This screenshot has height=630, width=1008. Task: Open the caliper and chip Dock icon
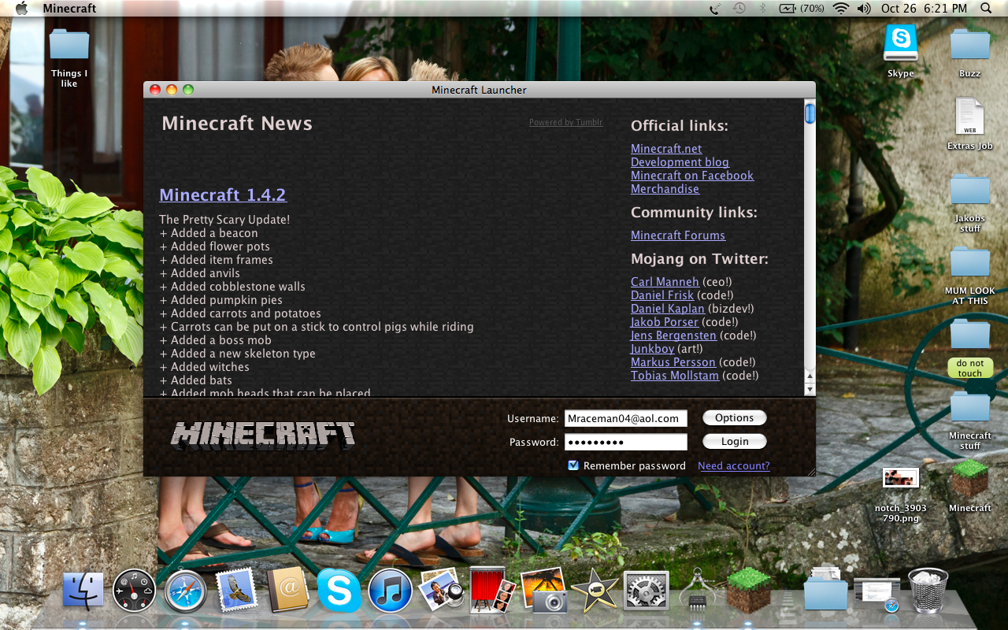tap(697, 591)
